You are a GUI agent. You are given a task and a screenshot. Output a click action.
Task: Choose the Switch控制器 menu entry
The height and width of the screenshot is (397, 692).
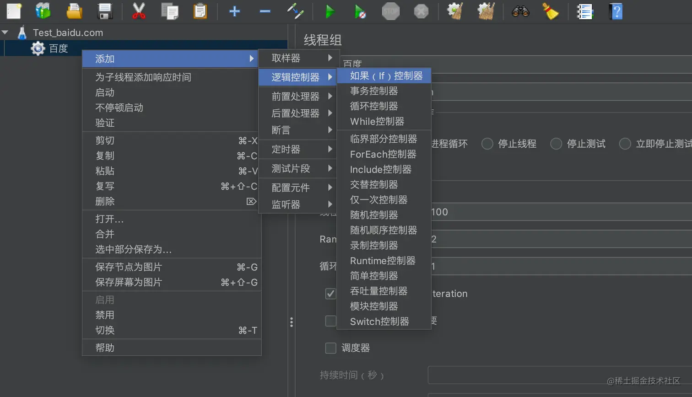coord(384,322)
